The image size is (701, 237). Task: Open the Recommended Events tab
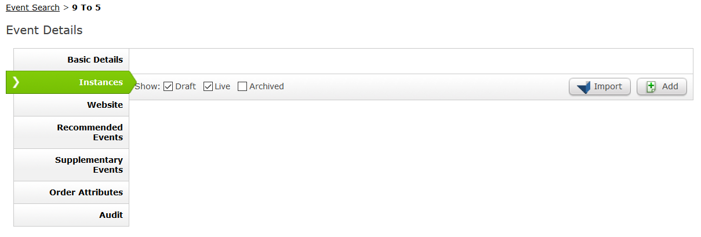[x=71, y=132]
